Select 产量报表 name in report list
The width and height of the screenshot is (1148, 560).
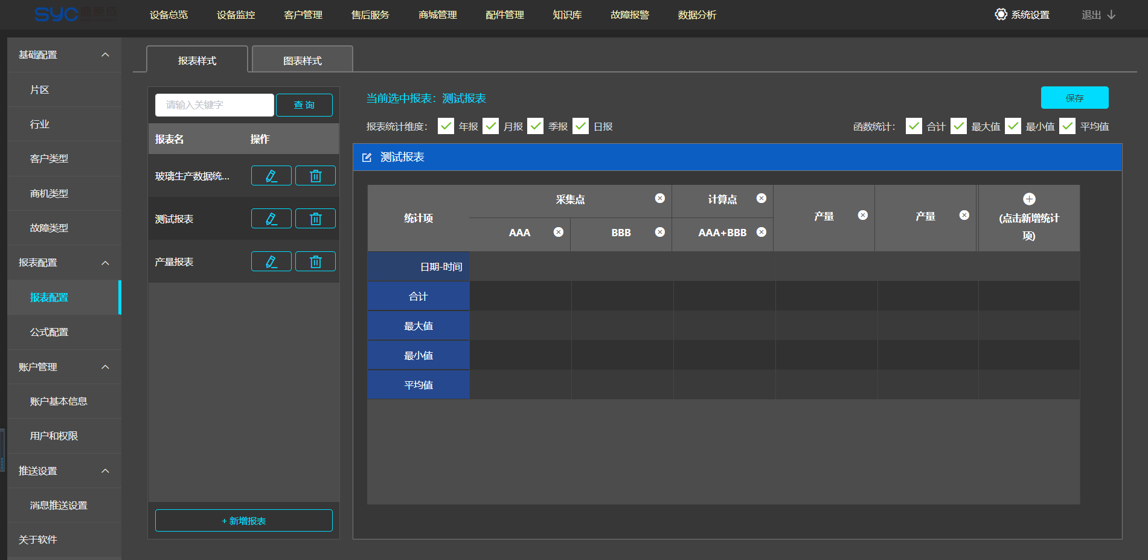(x=174, y=262)
